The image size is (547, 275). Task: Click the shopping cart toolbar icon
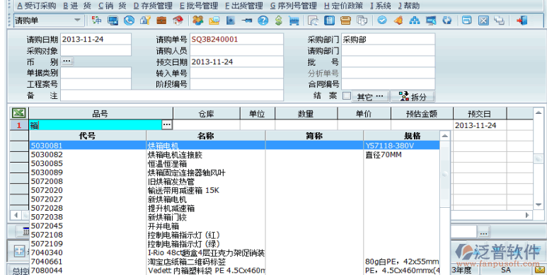(x=294, y=21)
